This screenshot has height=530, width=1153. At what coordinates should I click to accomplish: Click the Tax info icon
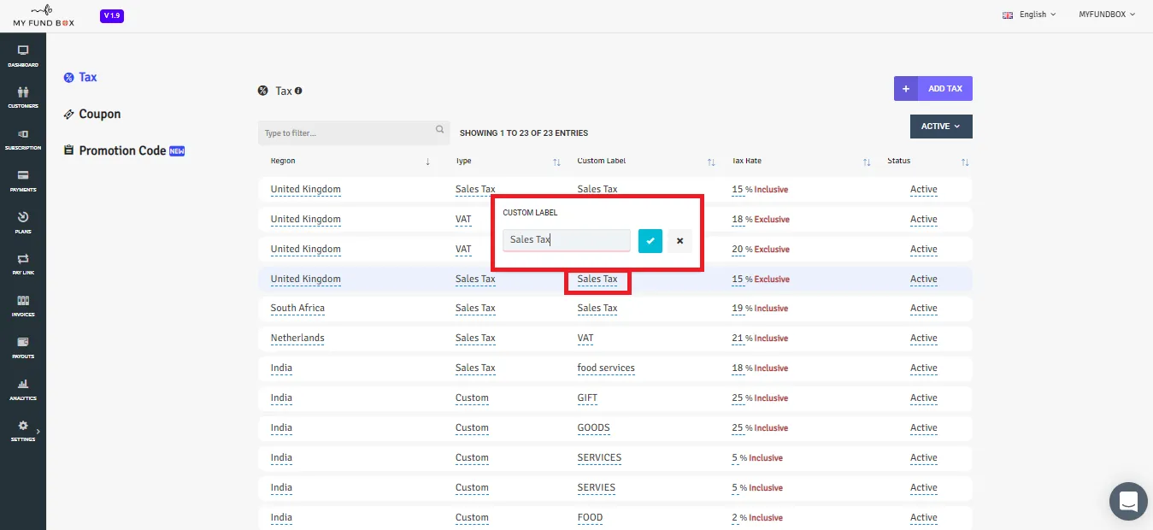298,91
